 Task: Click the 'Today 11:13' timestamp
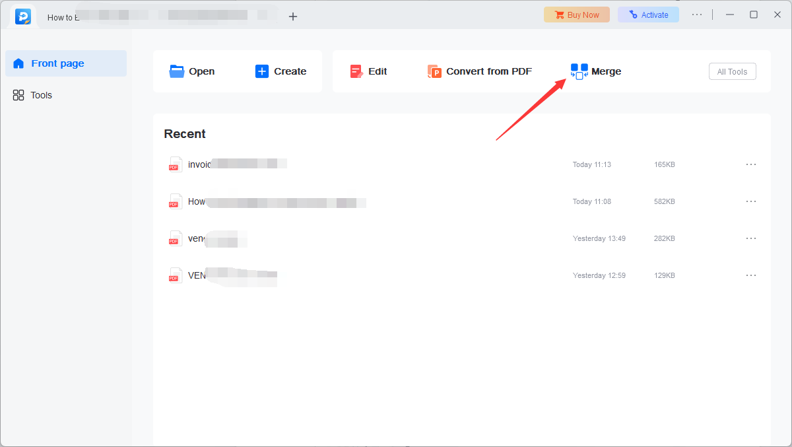592,164
